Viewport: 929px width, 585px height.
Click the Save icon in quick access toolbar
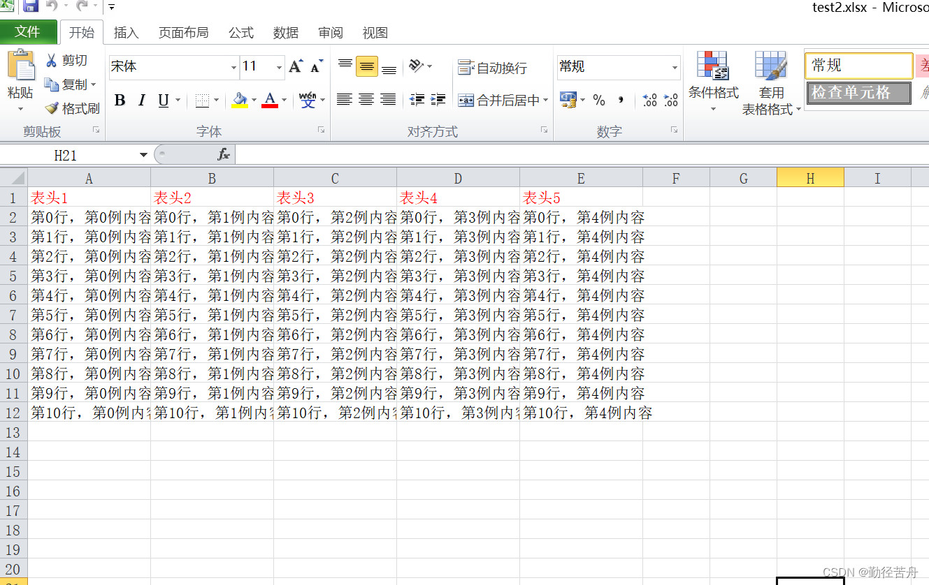[x=30, y=6]
